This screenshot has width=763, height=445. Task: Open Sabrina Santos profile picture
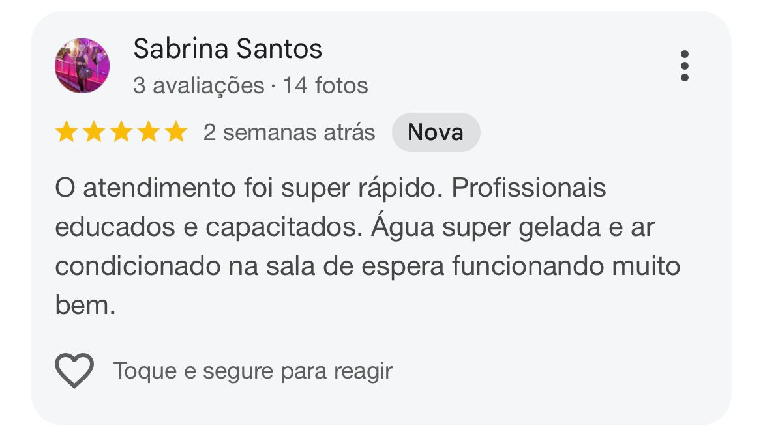82,66
